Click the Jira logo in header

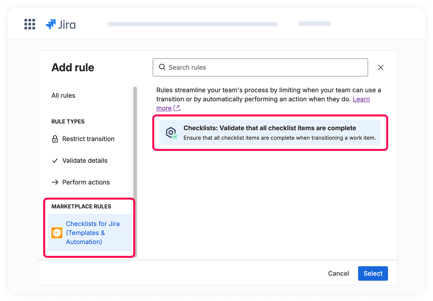point(61,25)
